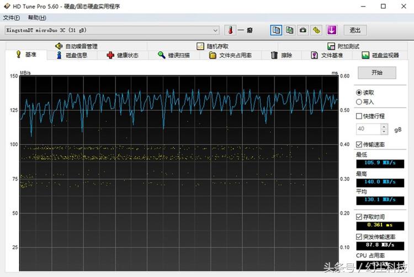Click the maximum speed value 140.0 MB/s
414x277 pixels.
click(x=380, y=182)
